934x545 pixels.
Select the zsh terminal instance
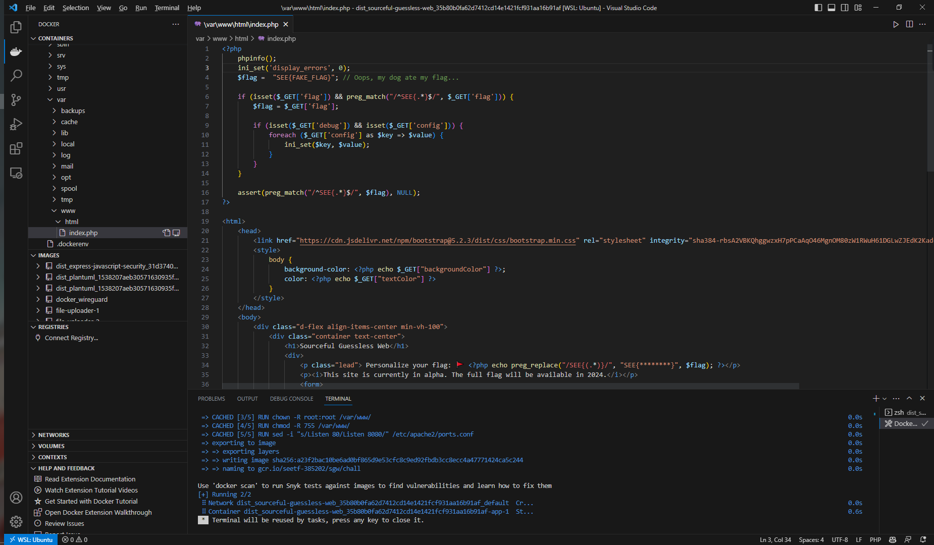click(x=906, y=412)
